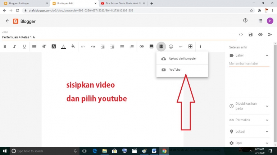Choose Upload dari komputer option

coord(182,58)
